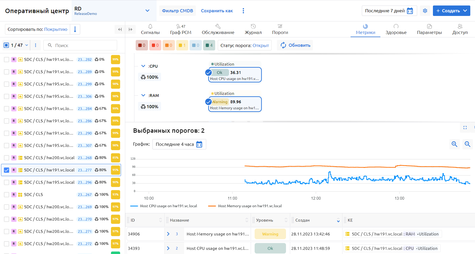The height and width of the screenshot is (254, 475).
Task: Check the SDC / CLS / hw200.vc.local row
Action: [x=7, y=158]
